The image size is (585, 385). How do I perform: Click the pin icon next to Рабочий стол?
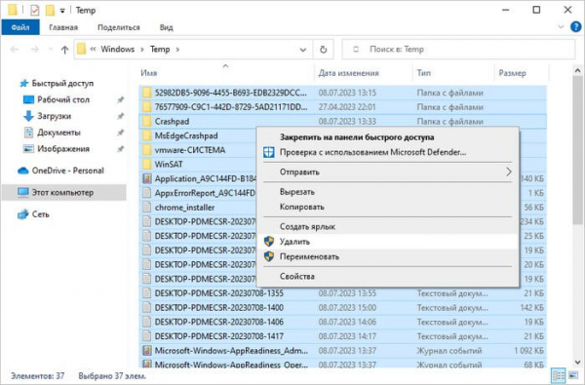tap(120, 99)
